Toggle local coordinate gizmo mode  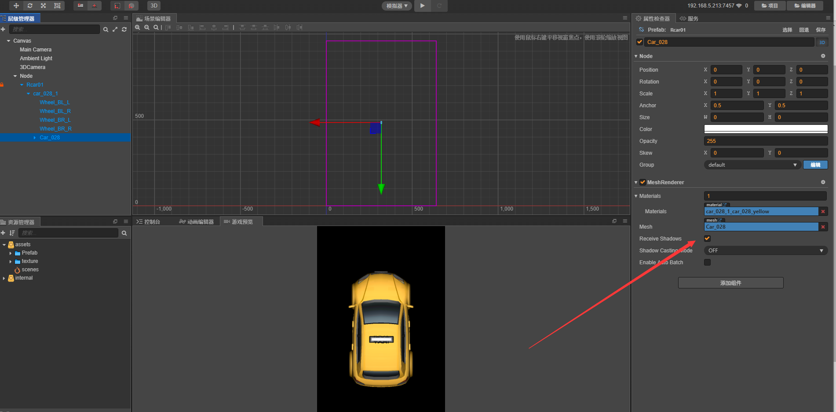tap(117, 6)
